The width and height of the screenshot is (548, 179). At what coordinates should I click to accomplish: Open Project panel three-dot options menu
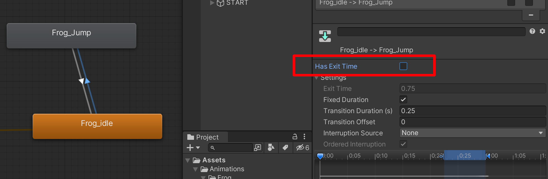304,136
